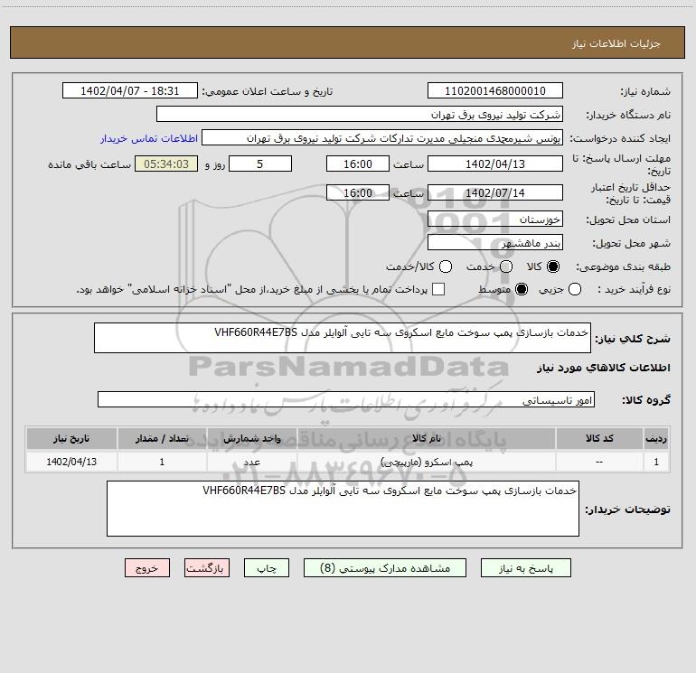Screen dimensions: 696x673
Task: Open مشاهده مدارک پیوستی (8) button
Action: 385,568
